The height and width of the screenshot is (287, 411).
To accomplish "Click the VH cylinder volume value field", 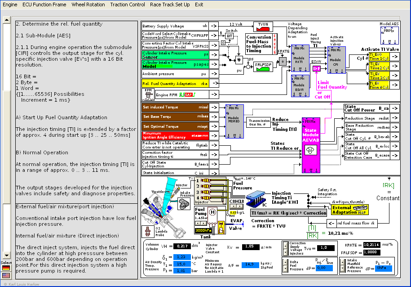I will click(182, 246).
